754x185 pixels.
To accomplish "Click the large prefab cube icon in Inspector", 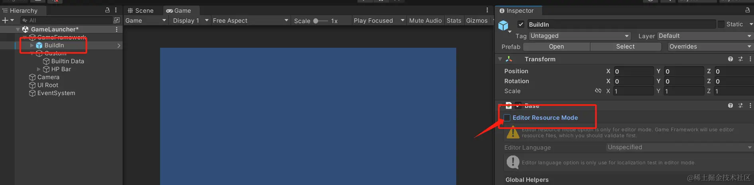I will [503, 26].
